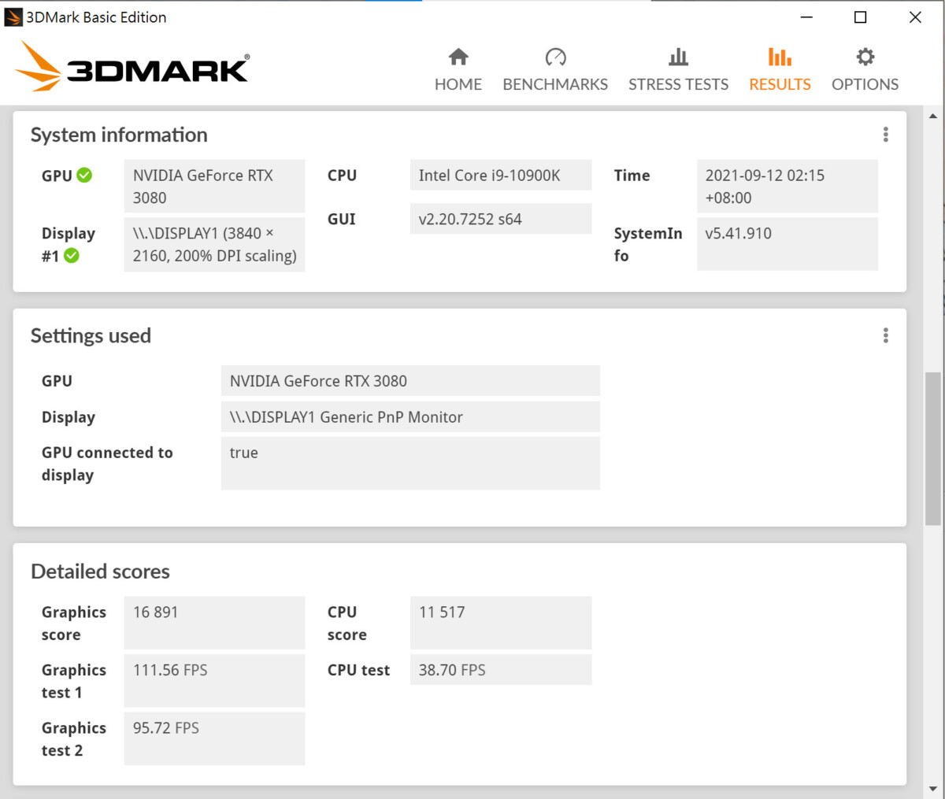Click the scrollbar up arrow
Image resolution: width=945 pixels, height=799 pixels.
933,117
